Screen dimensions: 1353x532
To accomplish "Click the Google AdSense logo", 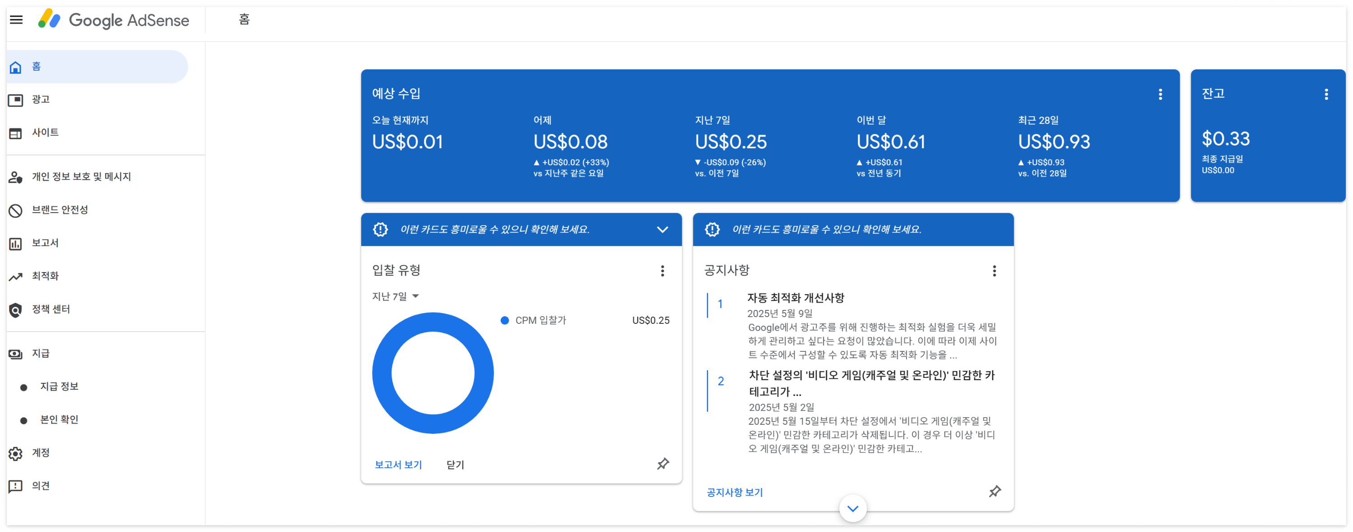I will (114, 20).
